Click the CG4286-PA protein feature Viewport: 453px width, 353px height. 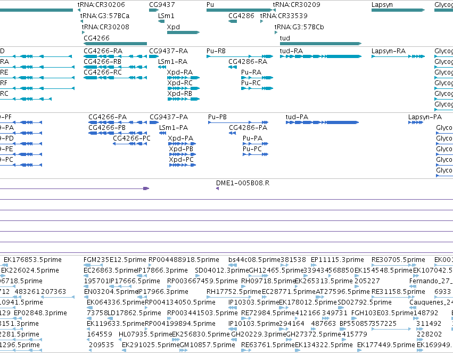click(x=233, y=133)
